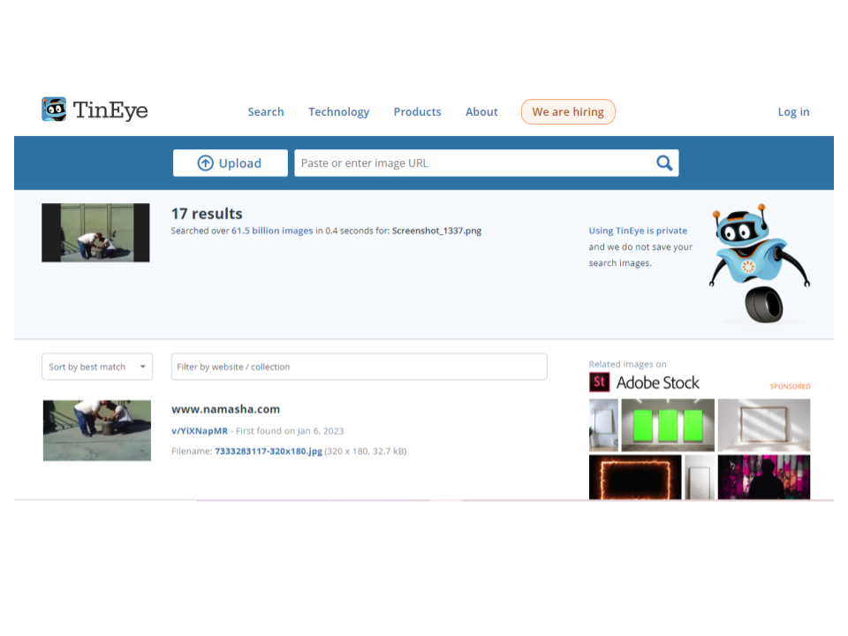Click the namasha.com result thumbnail

click(96, 430)
